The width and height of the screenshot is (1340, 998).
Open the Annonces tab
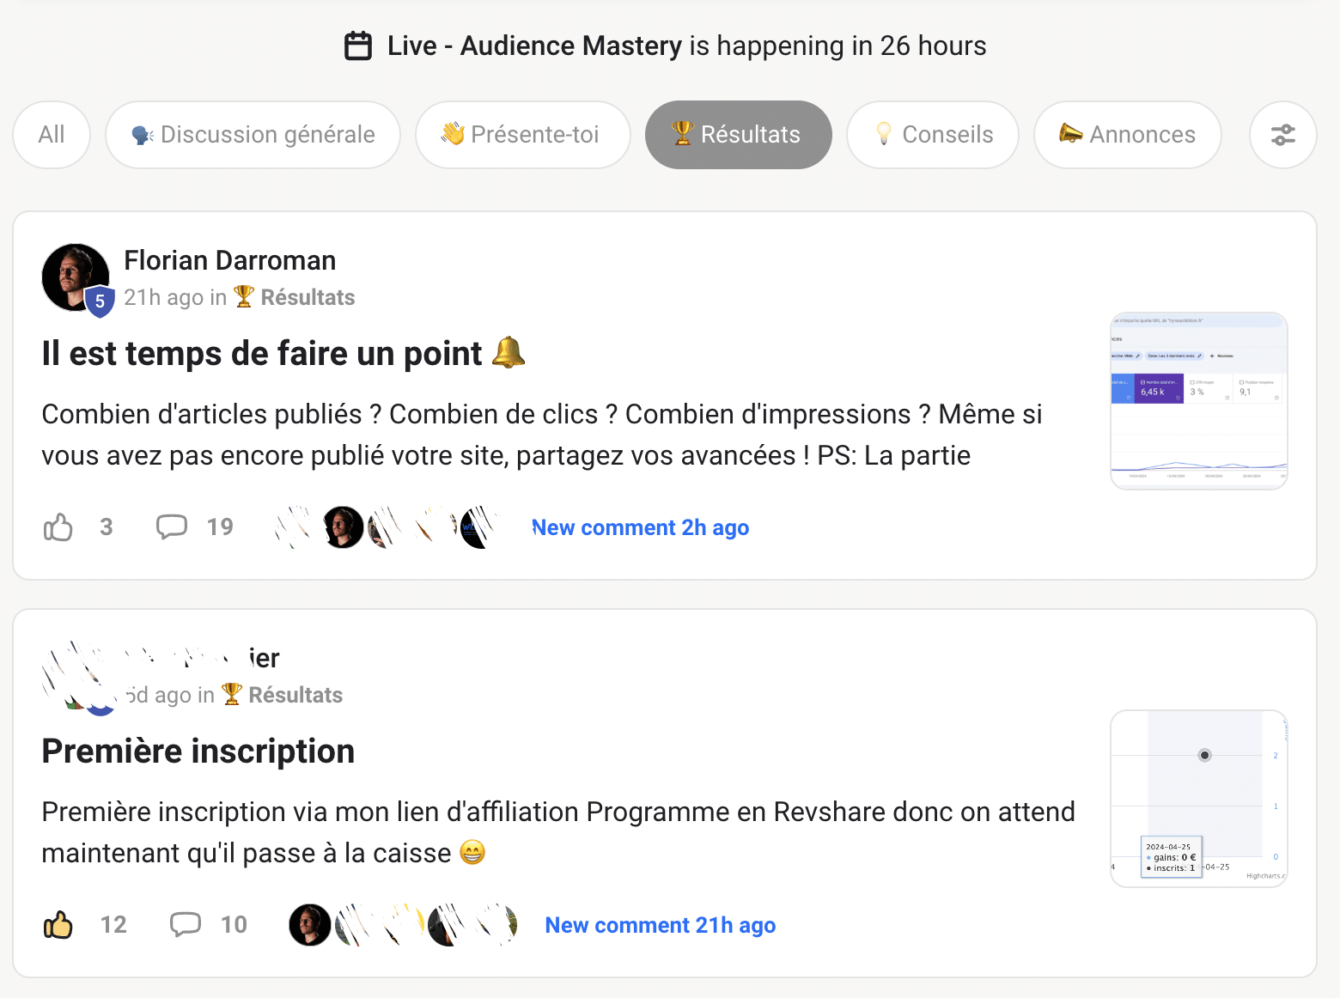(x=1128, y=135)
